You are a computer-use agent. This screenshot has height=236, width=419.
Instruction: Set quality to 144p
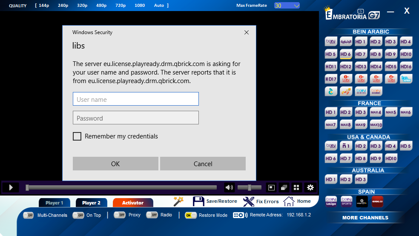coord(44,6)
